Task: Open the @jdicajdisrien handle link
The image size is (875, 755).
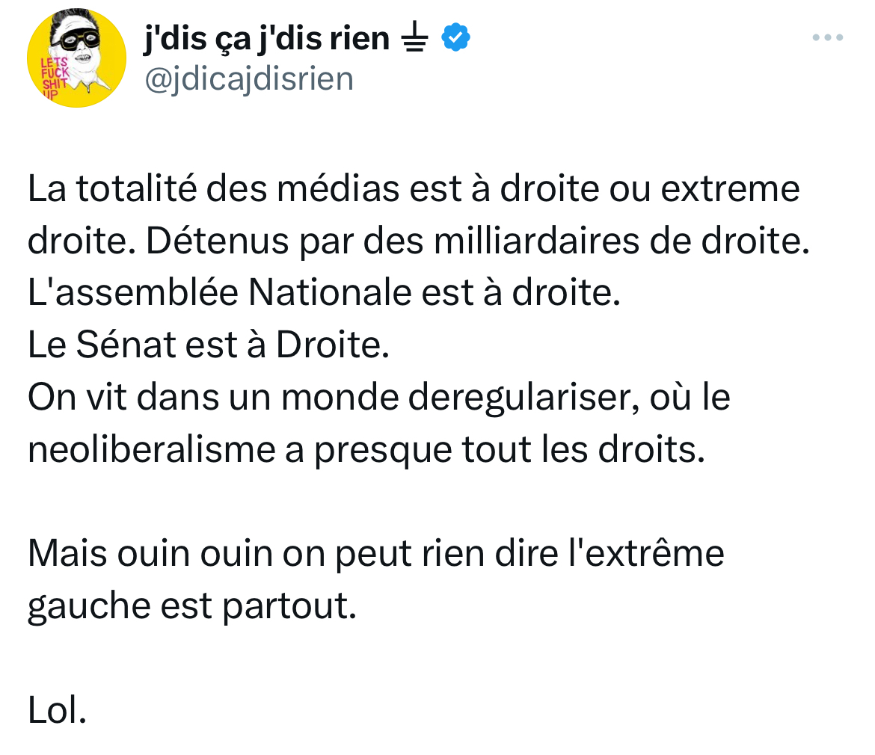Action: tap(248, 78)
